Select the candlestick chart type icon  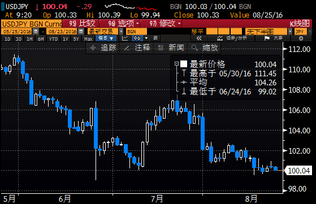[x=137, y=38]
